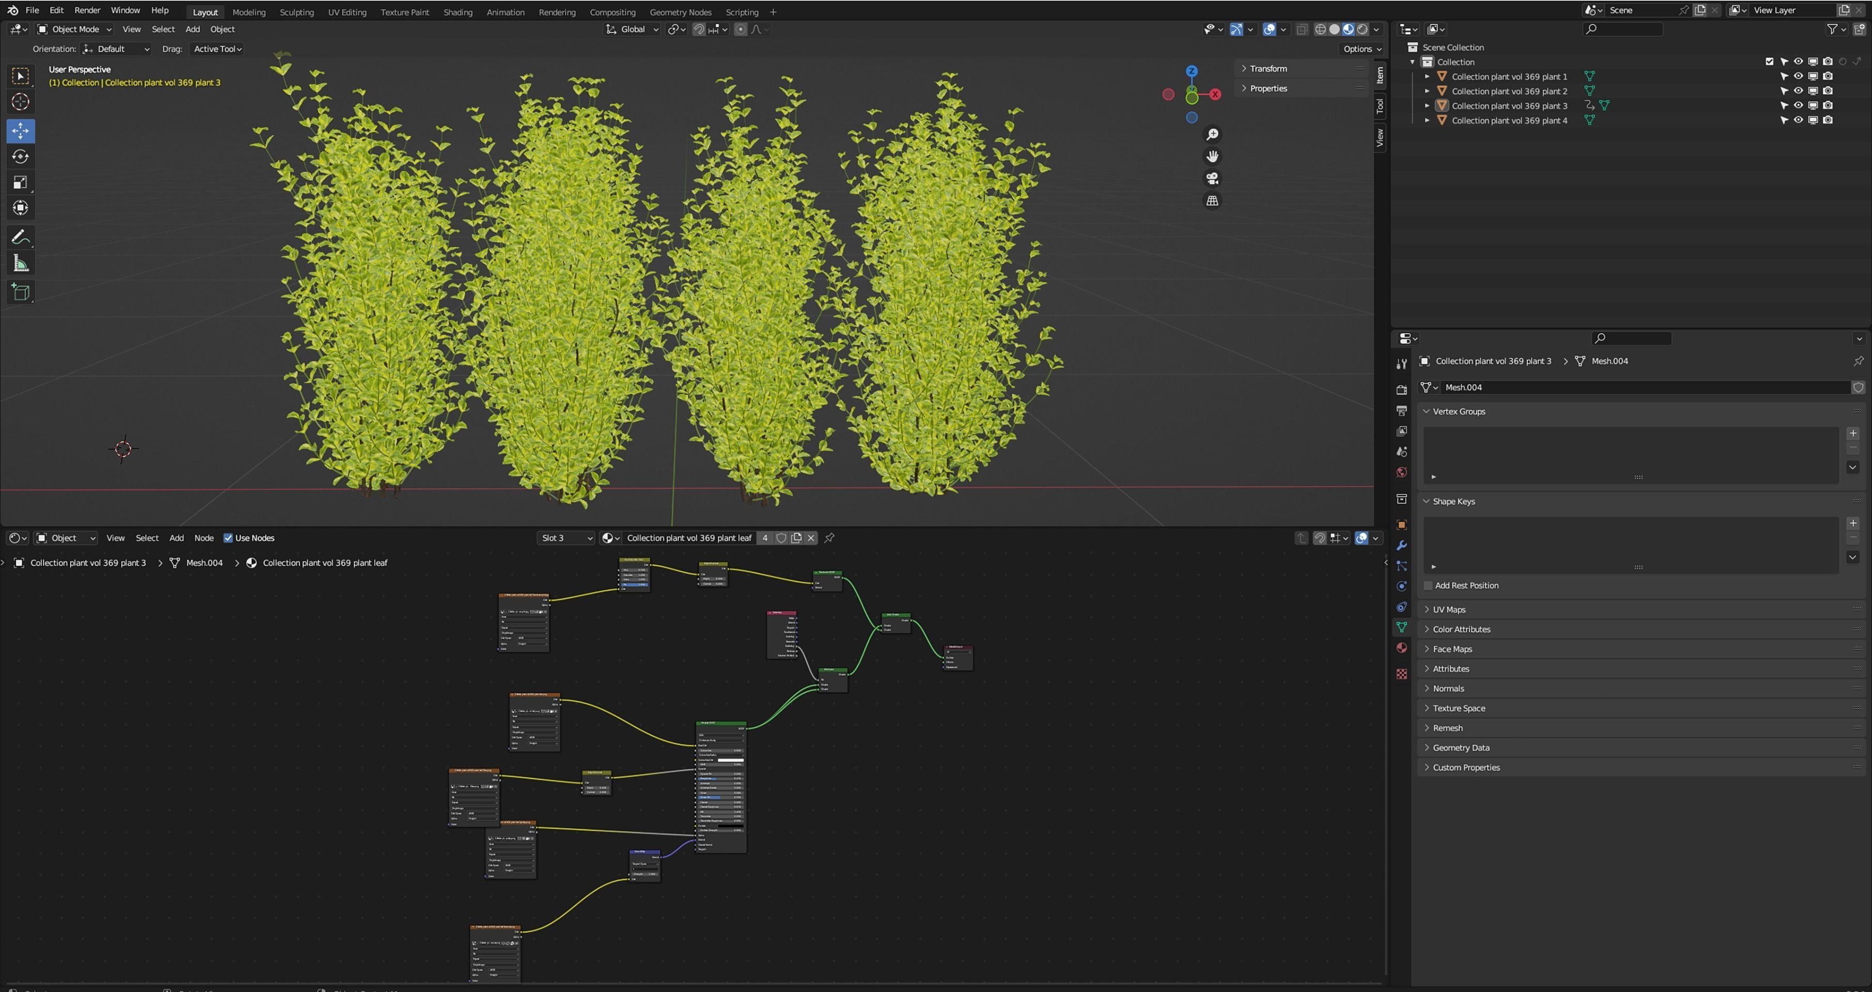Switch to the Geometry Nodes workspace tab

pos(680,12)
